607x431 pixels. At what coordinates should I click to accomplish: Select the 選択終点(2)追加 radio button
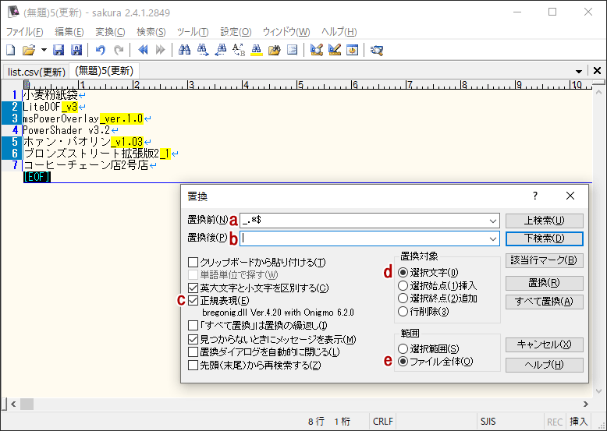click(x=403, y=299)
